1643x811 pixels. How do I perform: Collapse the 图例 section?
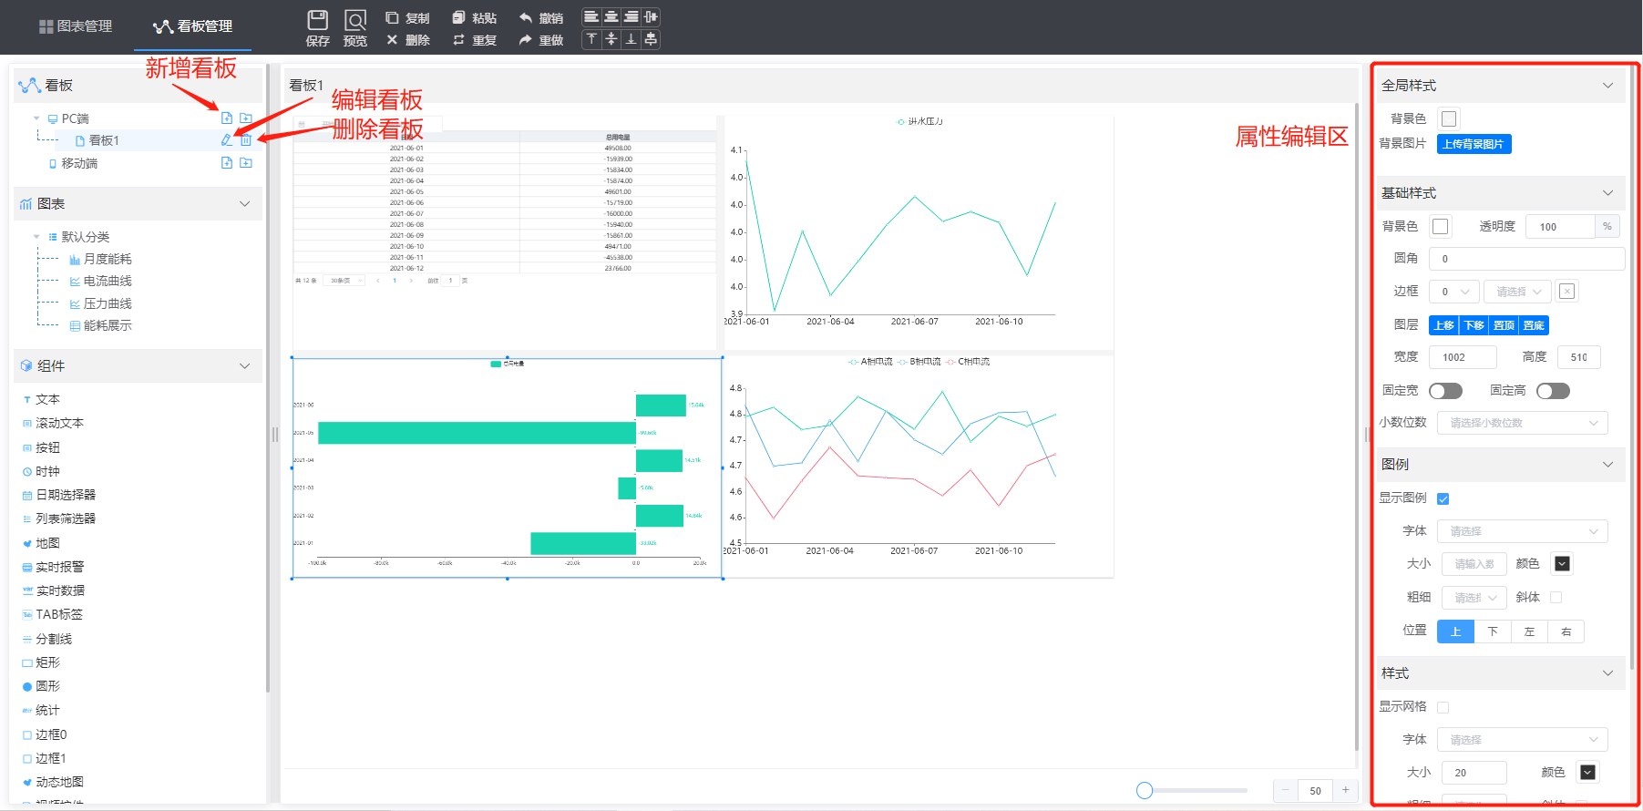coord(1607,464)
